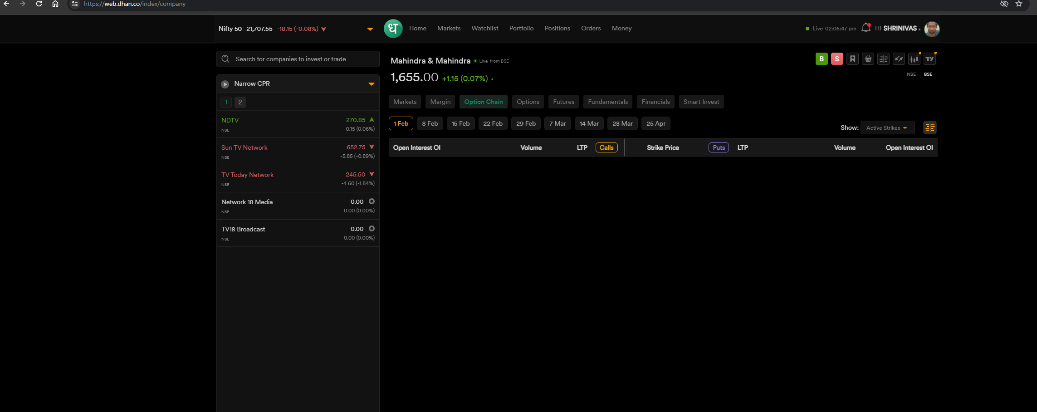Open the Markets tab for stock
This screenshot has height=412, width=1037.
point(405,102)
